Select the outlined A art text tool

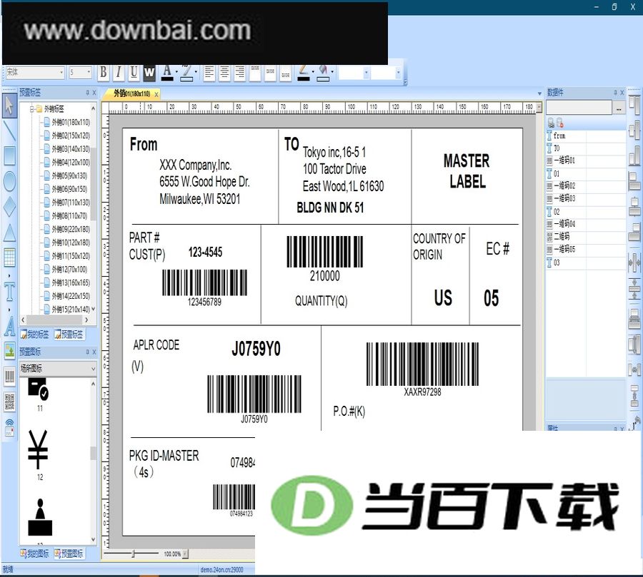click(9, 327)
